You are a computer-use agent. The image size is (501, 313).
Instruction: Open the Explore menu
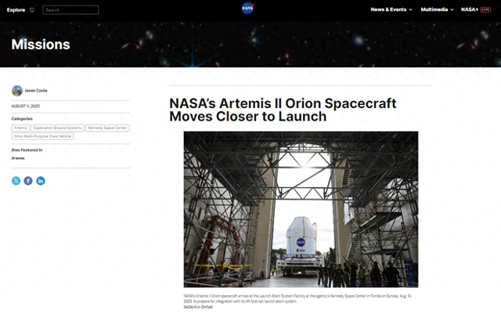click(x=16, y=10)
